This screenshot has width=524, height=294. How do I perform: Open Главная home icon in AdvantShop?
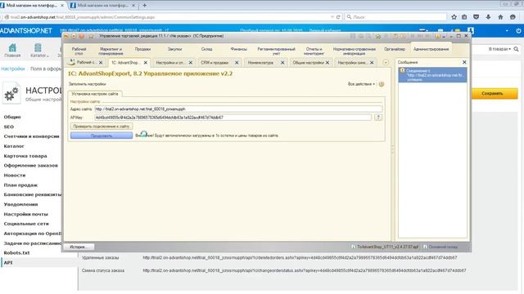point(12,51)
